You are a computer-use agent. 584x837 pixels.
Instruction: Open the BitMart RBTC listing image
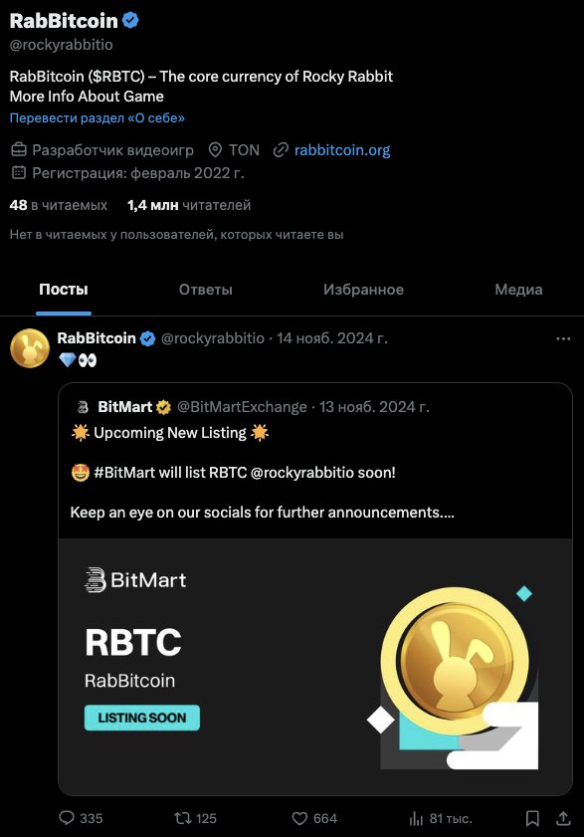pos(315,666)
